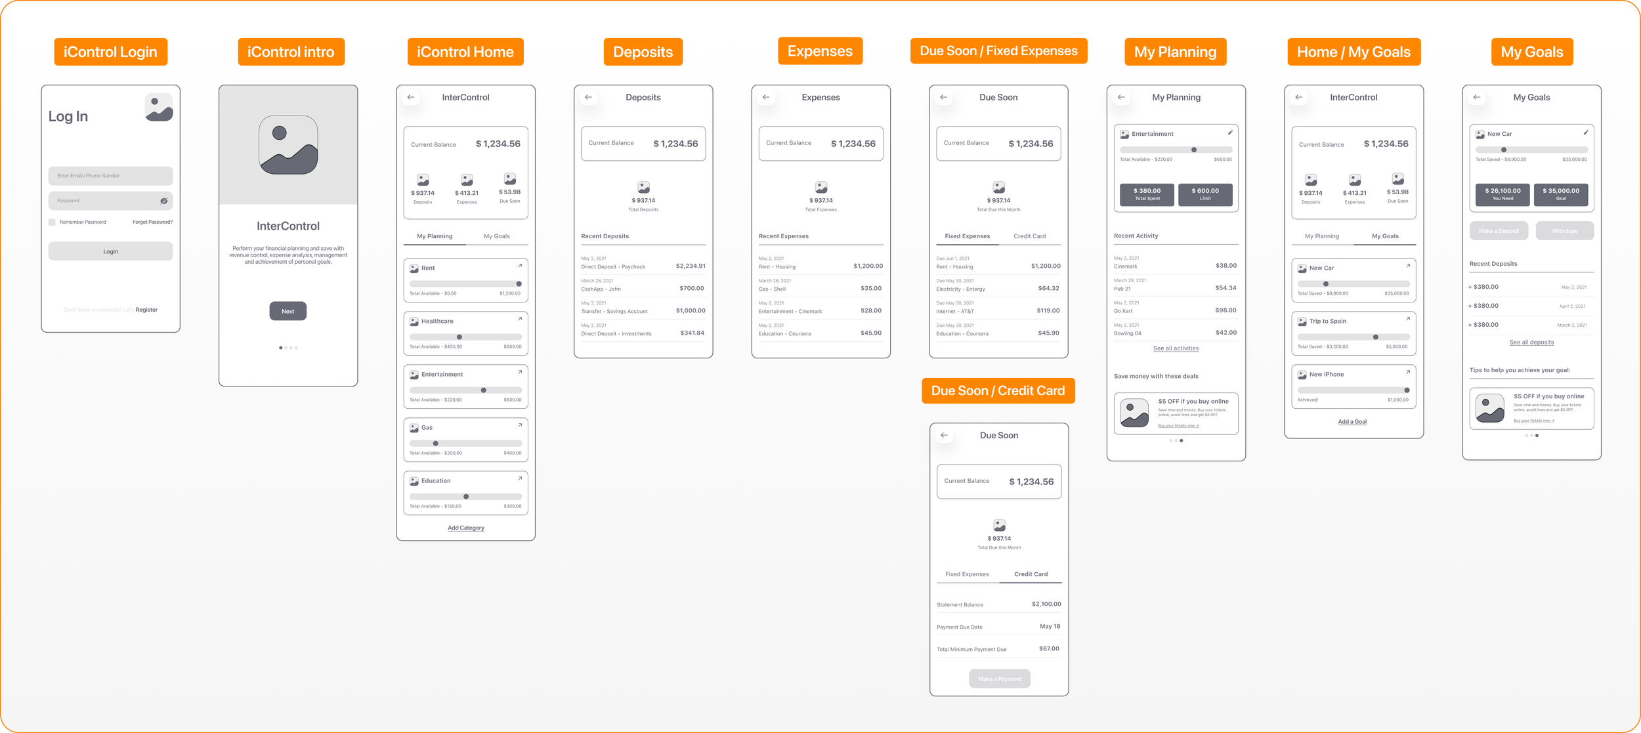Select Credit Card tab on Fixed Expenses screen
This screenshot has height=733, width=1641.
(x=1029, y=236)
